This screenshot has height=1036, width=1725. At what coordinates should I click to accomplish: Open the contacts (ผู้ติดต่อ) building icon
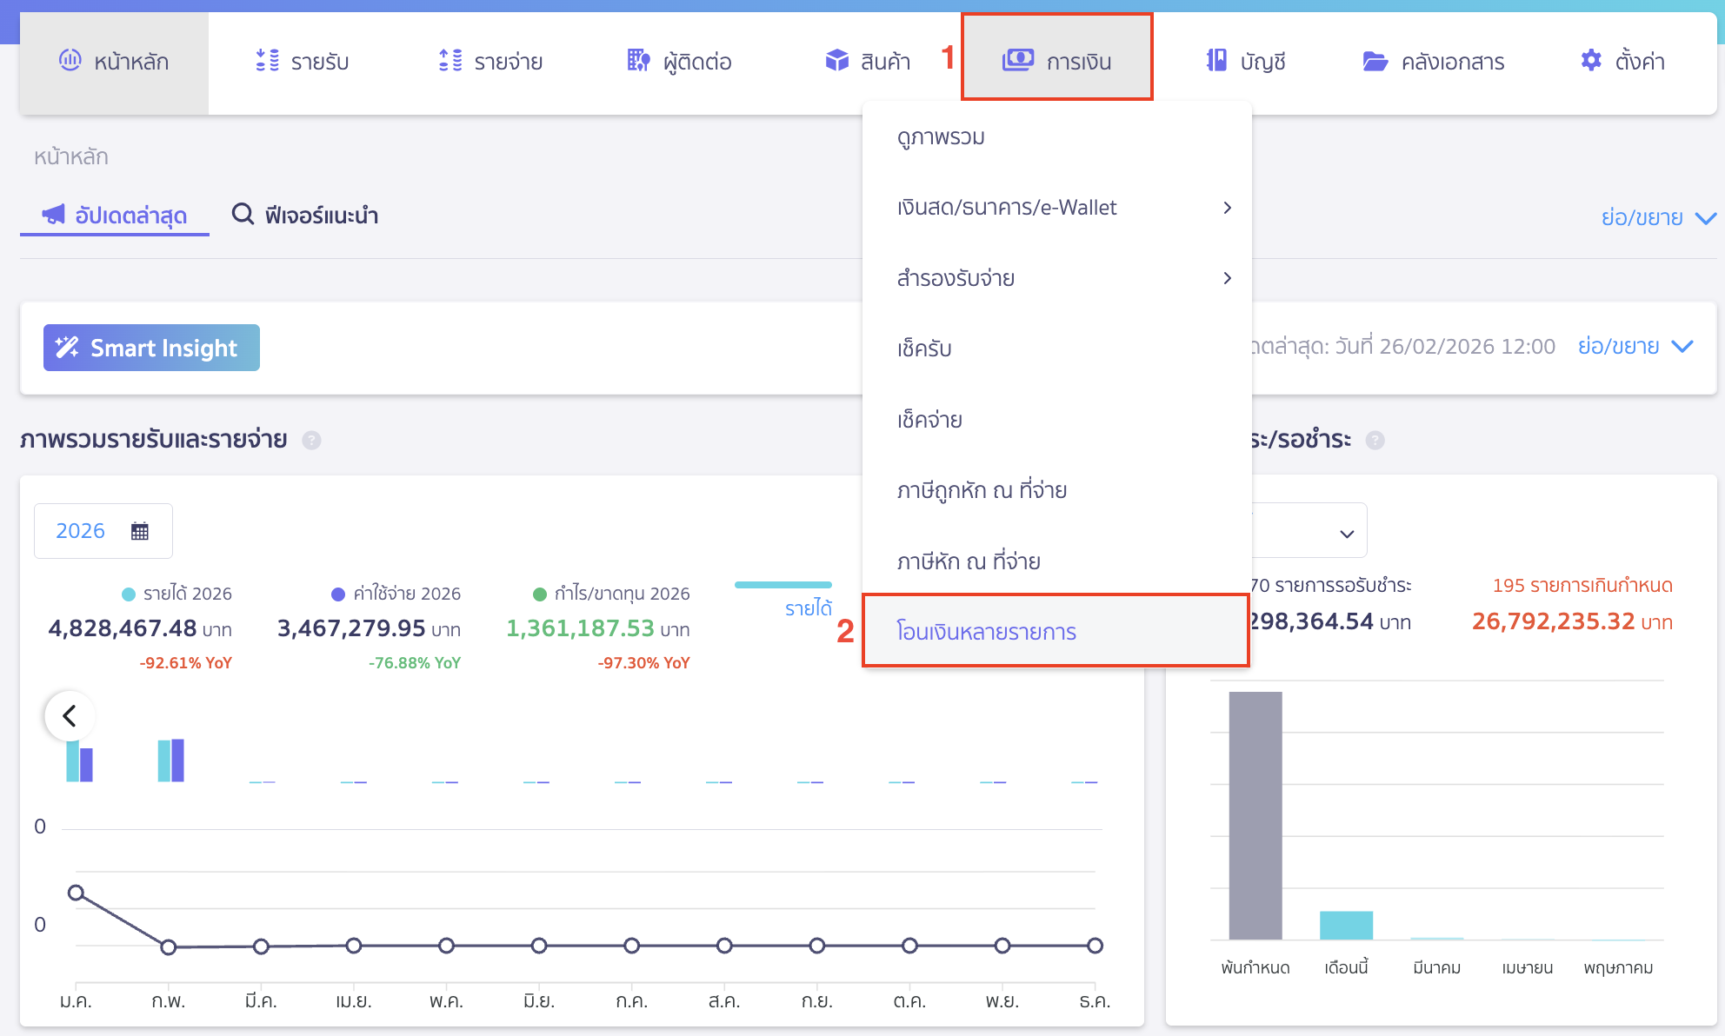[638, 61]
